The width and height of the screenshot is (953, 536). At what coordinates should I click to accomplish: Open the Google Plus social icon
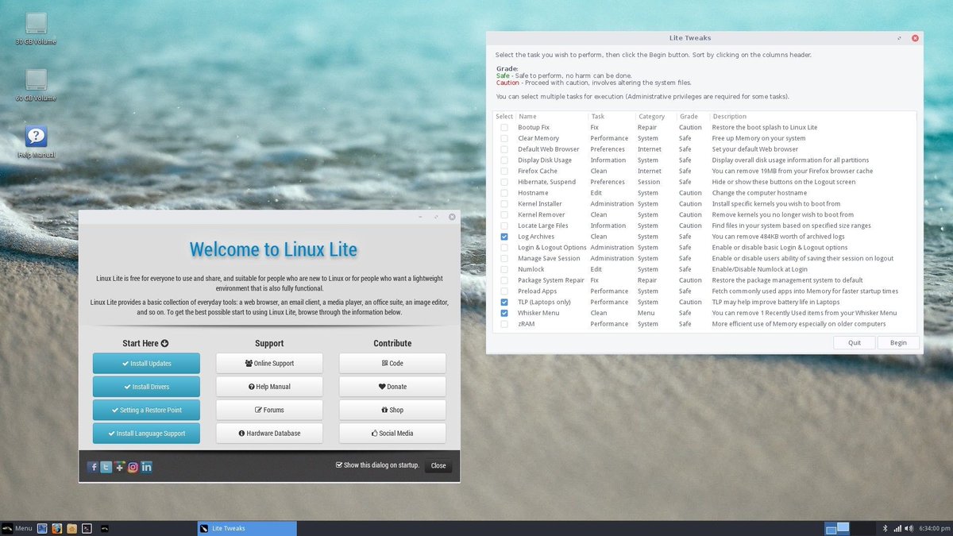119,467
